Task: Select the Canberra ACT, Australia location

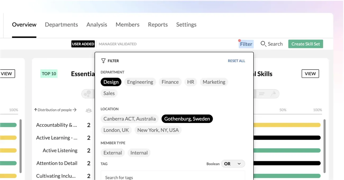Action: (129, 119)
